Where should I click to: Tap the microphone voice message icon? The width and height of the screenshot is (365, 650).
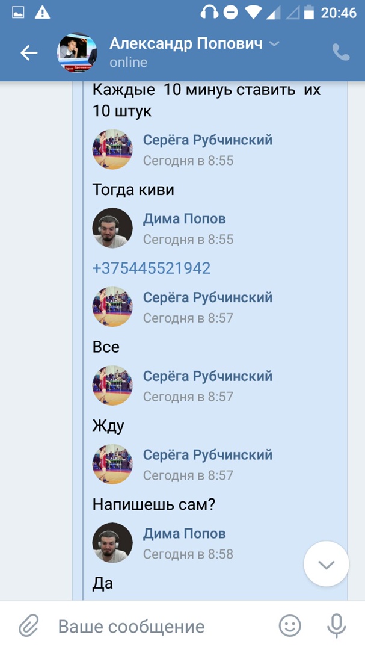tap(336, 625)
